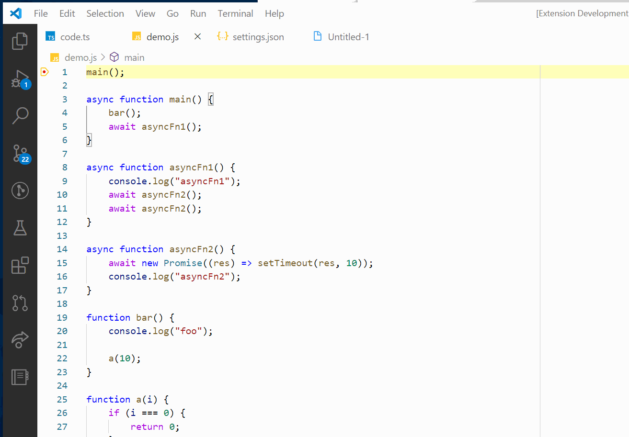Click the breakpoint marker on line 1
Image resolution: width=629 pixels, height=437 pixels.
tap(45, 72)
